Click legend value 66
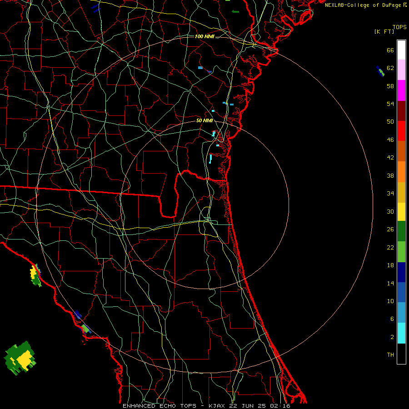Image resolution: width=409 pixels, height=409 pixels. (x=390, y=50)
